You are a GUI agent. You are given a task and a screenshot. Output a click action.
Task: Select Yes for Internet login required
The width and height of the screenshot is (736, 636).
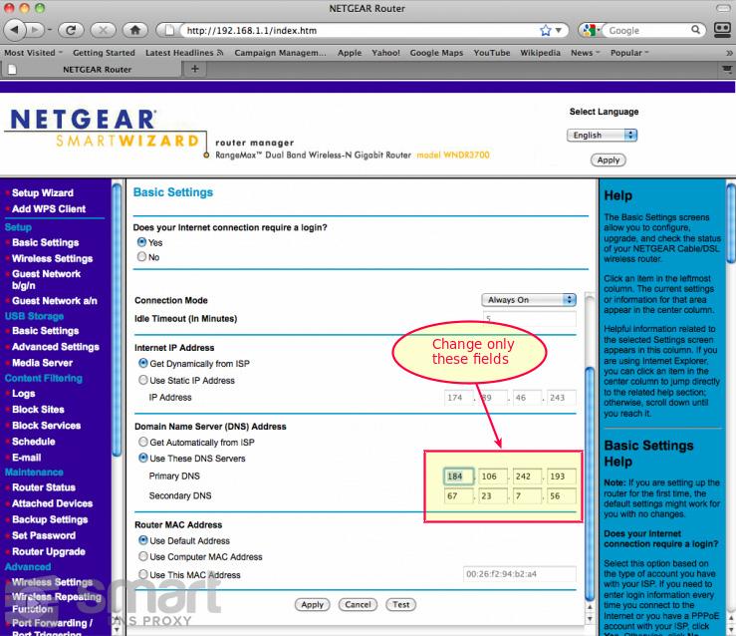coord(141,242)
